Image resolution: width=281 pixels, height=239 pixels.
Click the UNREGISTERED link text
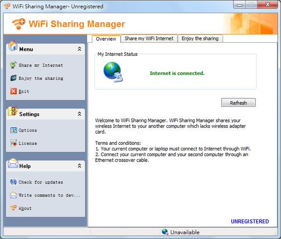(250, 222)
